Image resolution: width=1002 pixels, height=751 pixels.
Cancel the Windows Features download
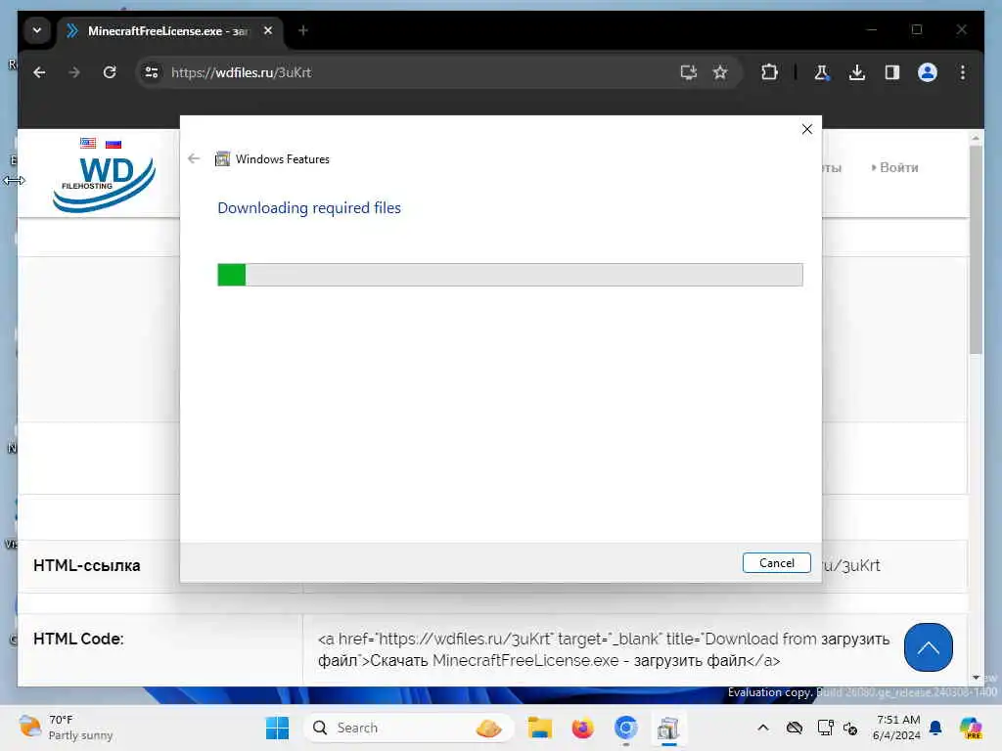[x=776, y=562]
